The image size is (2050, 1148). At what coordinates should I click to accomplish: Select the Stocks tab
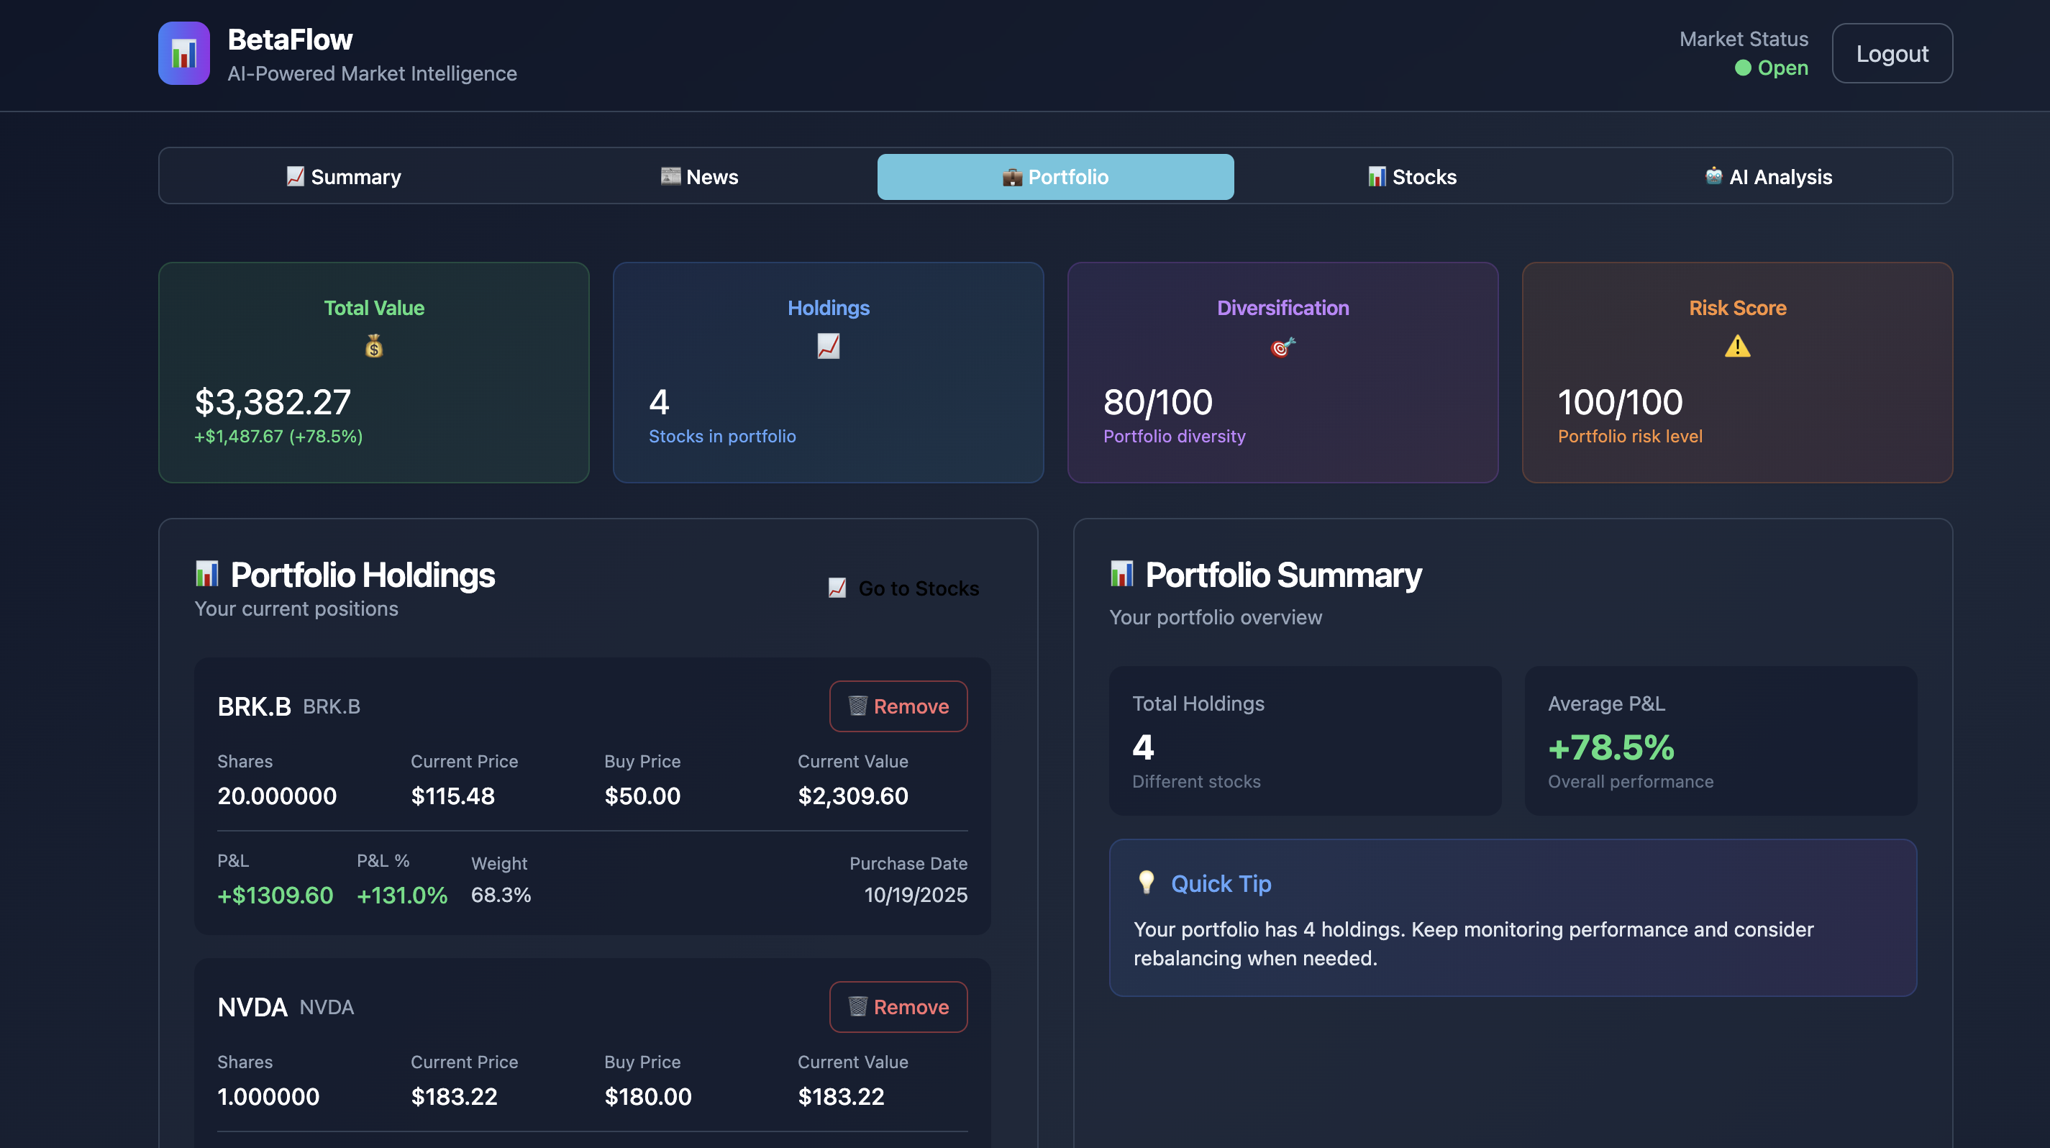(1412, 177)
